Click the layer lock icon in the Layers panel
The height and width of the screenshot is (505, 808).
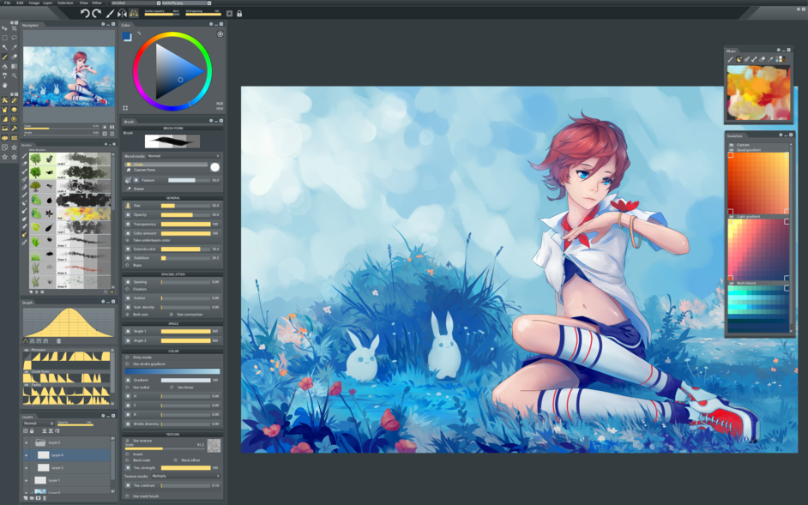point(31,431)
